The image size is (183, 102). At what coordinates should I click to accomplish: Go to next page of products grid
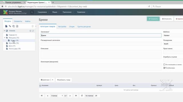click(x=70, y=96)
